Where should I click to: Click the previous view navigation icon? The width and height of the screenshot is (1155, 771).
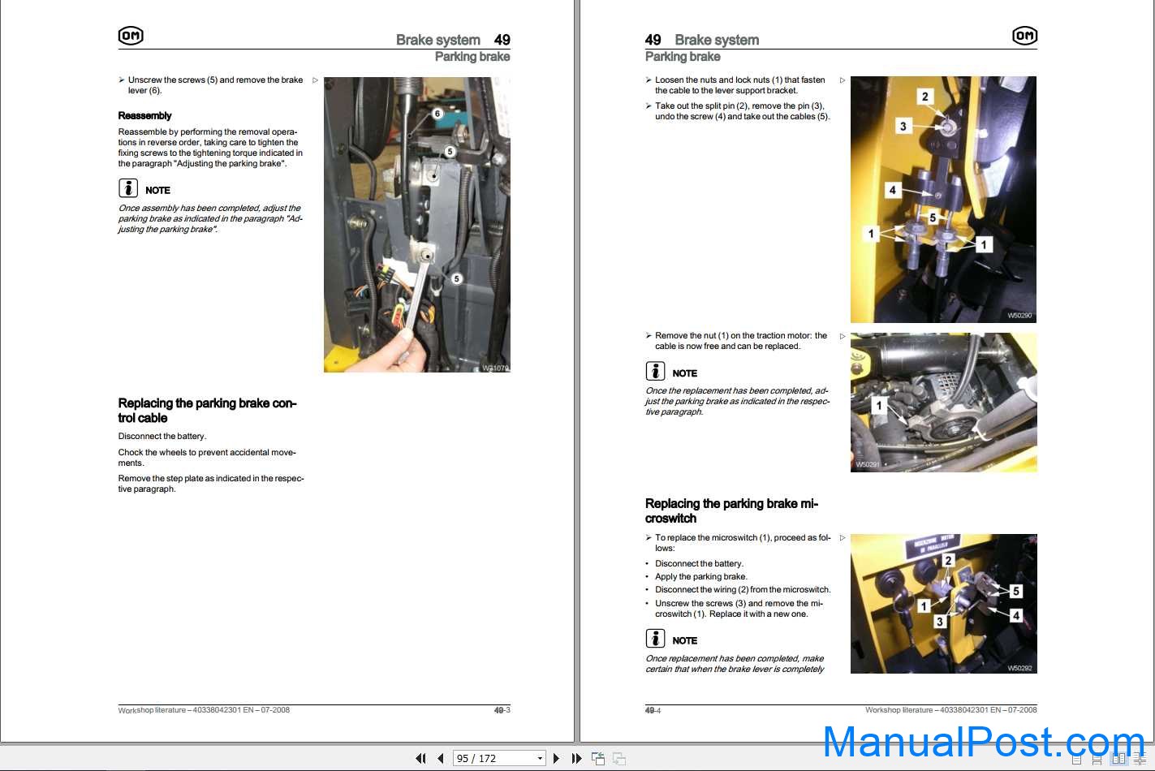tap(598, 759)
